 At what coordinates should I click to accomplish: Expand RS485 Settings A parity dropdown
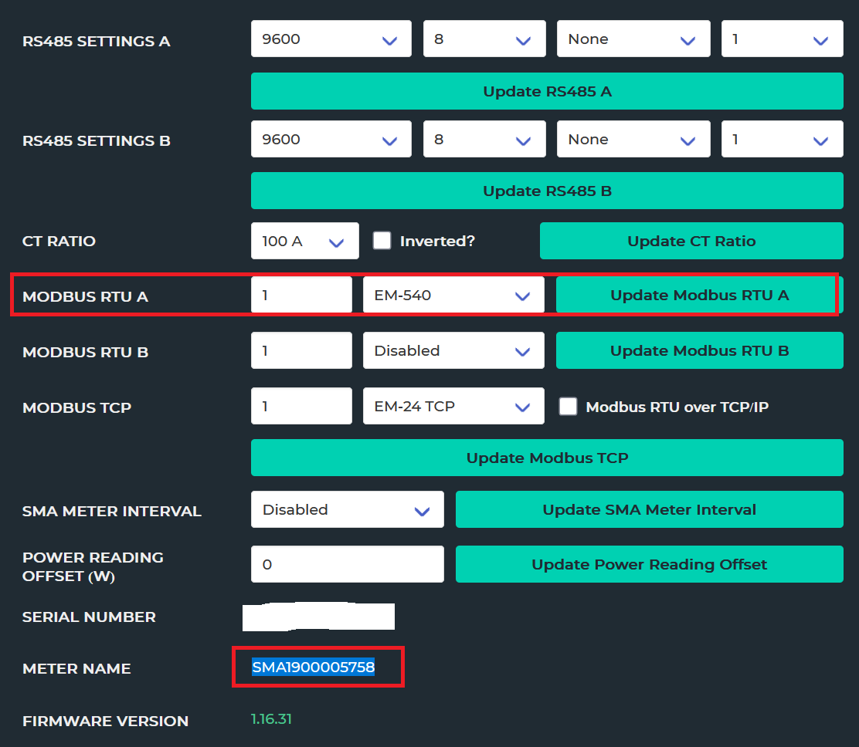pos(633,39)
